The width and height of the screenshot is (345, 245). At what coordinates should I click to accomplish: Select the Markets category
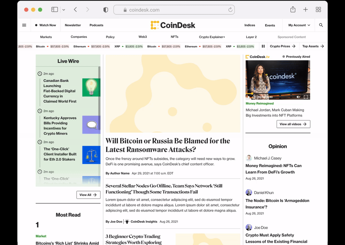tap(46, 37)
